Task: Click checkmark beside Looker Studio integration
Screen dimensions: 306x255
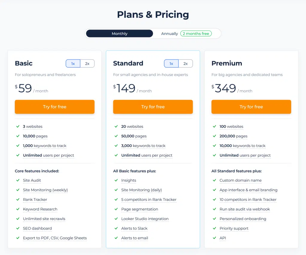Action: (x=116, y=219)
